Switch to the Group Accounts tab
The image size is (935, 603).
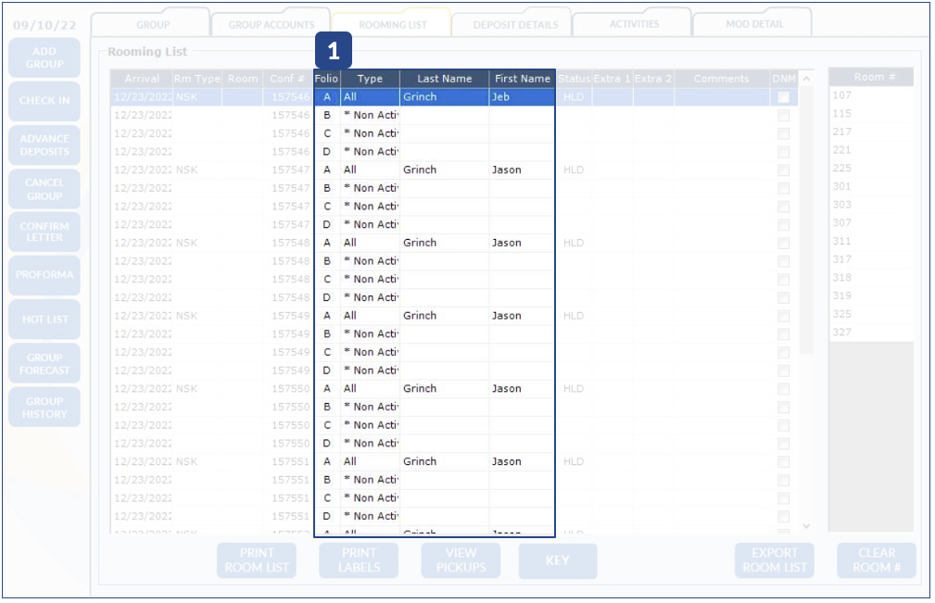coord(272,24)
